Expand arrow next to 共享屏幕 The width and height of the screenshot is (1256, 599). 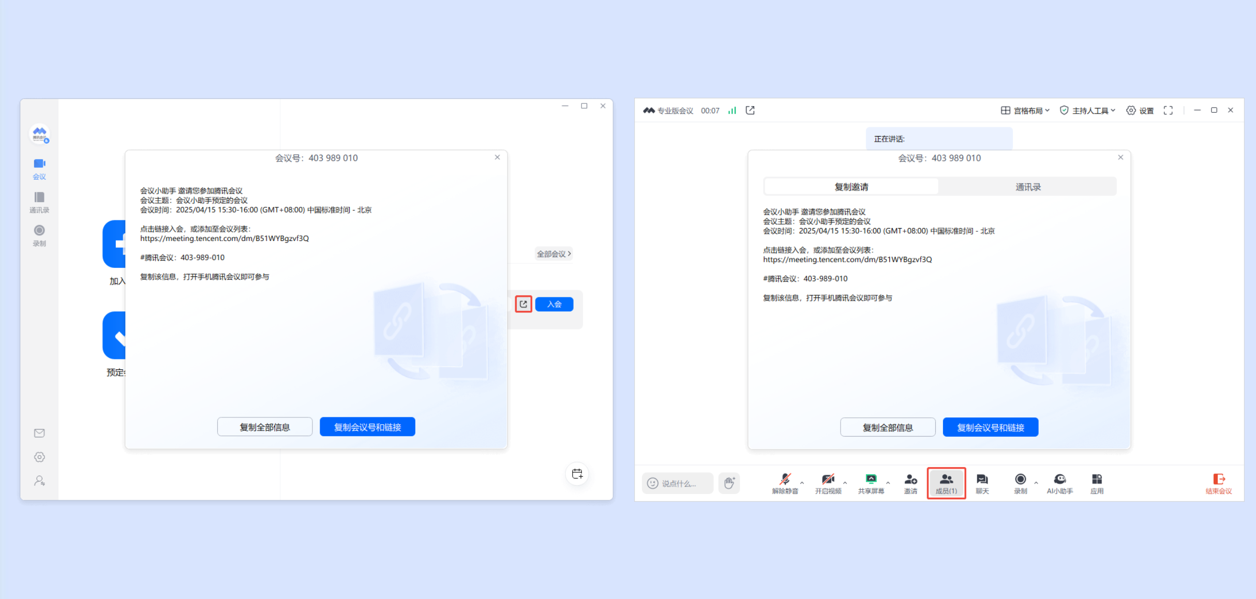click(888, 483)
